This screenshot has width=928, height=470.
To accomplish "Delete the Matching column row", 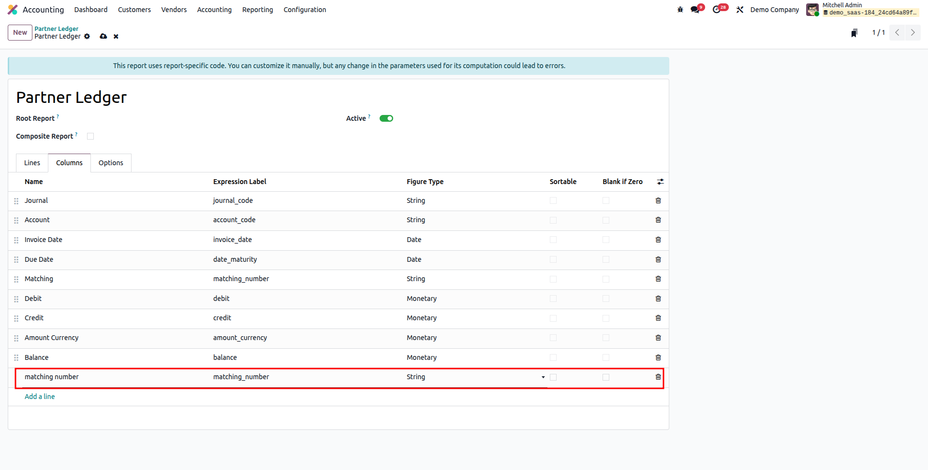I will click(658, 279).
